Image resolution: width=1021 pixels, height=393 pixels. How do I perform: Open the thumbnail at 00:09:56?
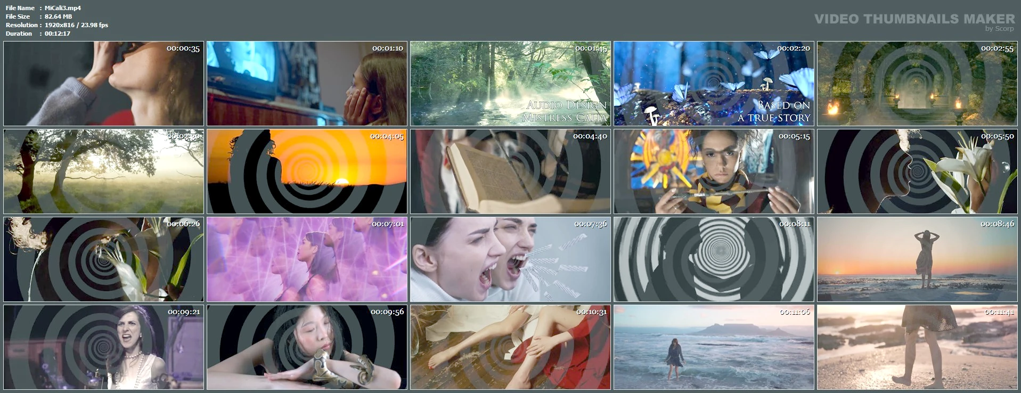307,347
